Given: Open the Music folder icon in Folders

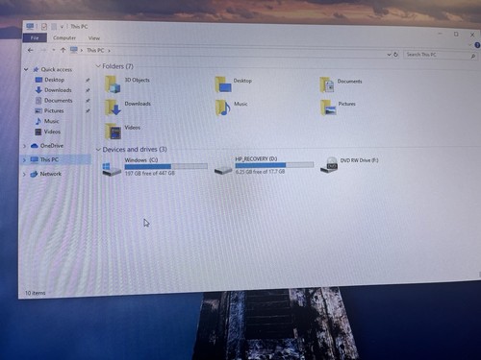Looking at the screenshot, I should [223, 108].
